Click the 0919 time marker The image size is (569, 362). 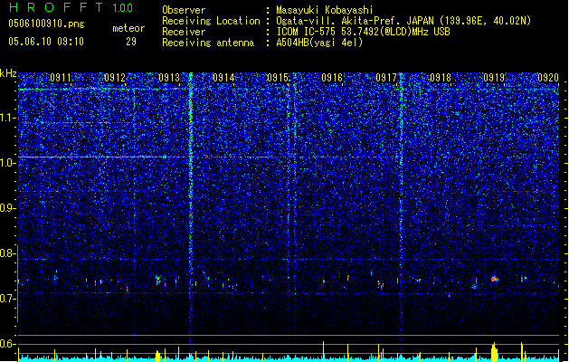point(494,78)
